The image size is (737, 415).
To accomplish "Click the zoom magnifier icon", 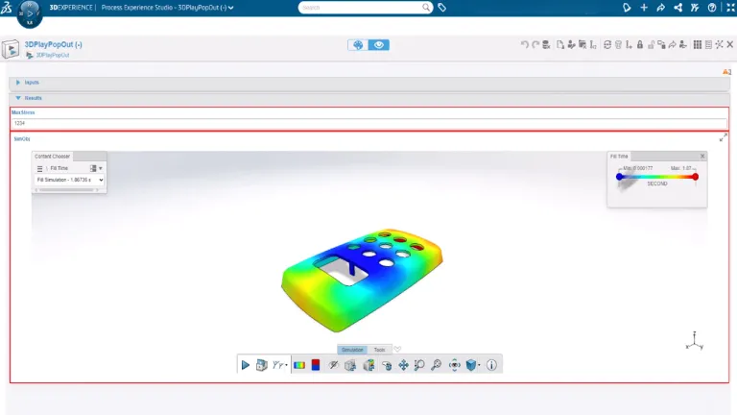I will [437, 365].
